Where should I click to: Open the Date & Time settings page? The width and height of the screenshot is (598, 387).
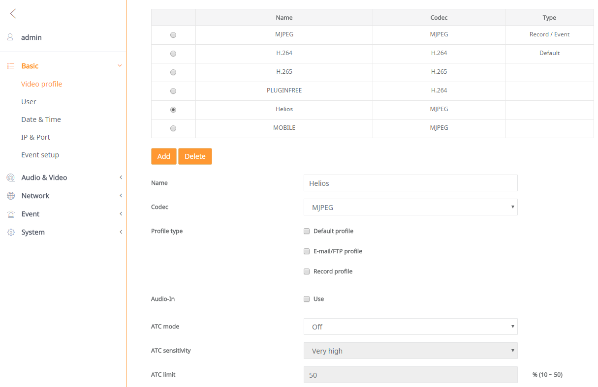point(41,119)
